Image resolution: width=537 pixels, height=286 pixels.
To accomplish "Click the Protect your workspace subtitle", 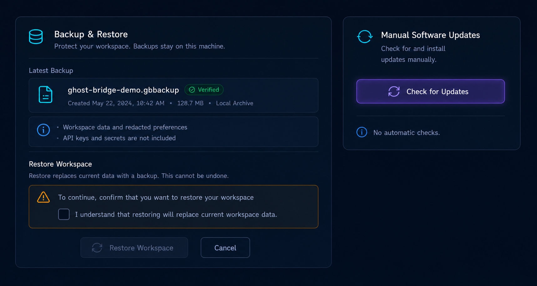I will click(x=139, y=47).
